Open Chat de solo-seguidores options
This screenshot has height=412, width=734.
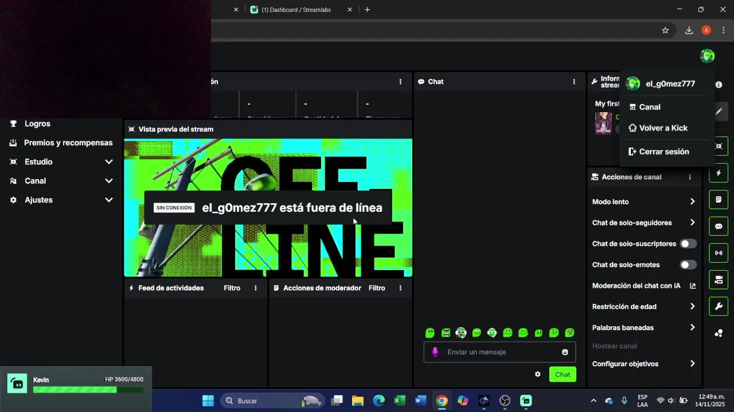click(643, 223)
